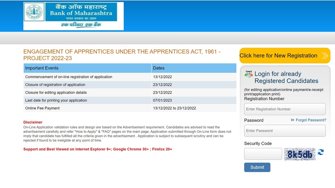Click the Last date for printing row
This screenshot has height=188, width=335.
coord(130,100)
